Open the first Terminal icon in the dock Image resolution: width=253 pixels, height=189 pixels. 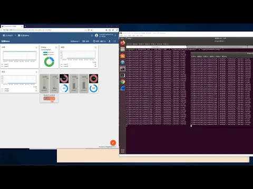tap(123, 69)
